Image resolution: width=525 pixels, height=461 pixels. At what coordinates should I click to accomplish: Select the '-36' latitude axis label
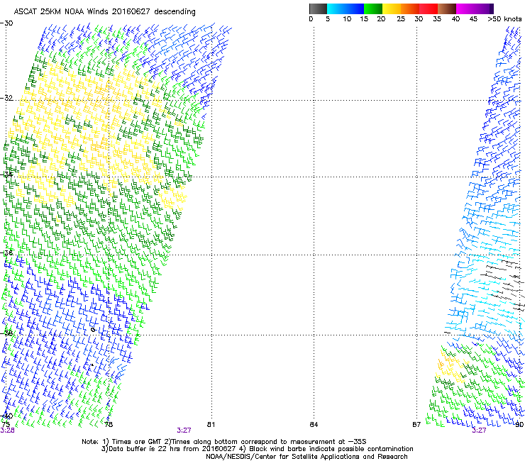6,252
